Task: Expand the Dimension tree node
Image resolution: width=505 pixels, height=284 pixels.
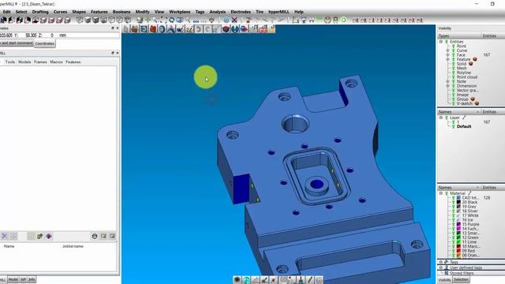Action: tap(447, 86)
